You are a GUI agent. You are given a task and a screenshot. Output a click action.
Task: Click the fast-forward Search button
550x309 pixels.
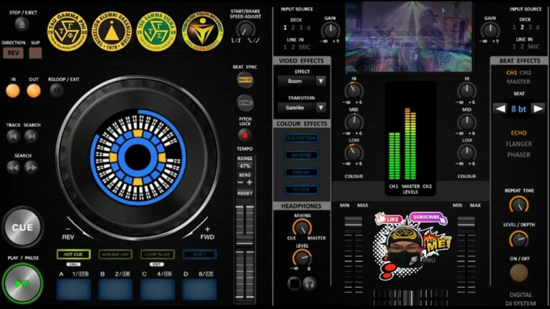point(32,167)
